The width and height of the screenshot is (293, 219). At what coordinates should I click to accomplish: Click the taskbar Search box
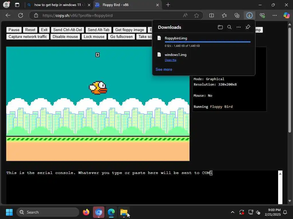tap(48, 212)
